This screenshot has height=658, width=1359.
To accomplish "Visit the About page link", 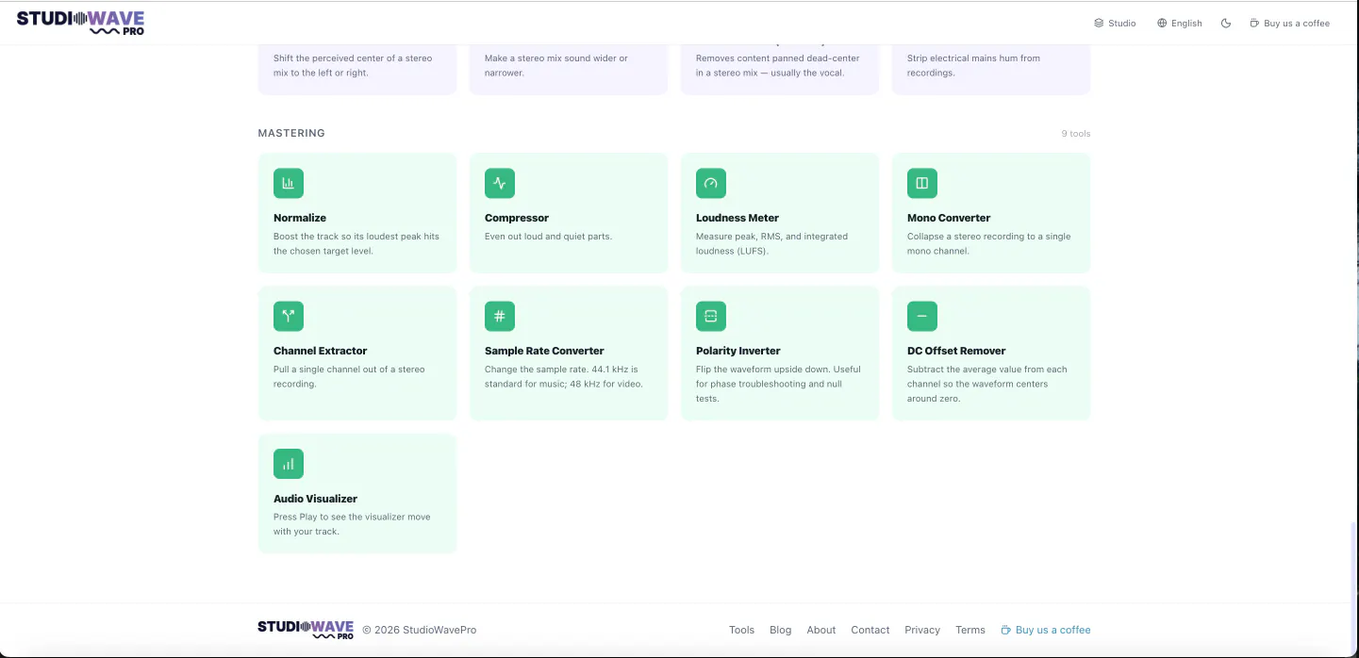I will (x=821, y=630).
